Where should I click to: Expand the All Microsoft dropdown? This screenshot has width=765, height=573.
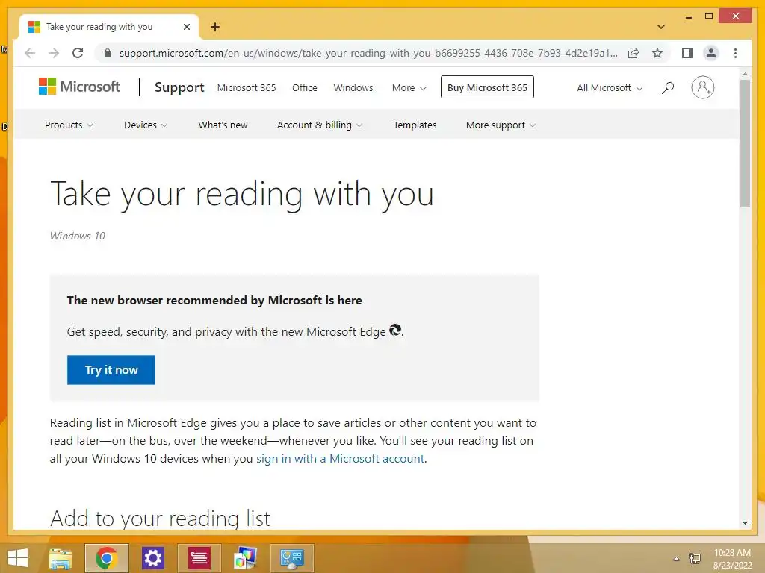(610, 88)
